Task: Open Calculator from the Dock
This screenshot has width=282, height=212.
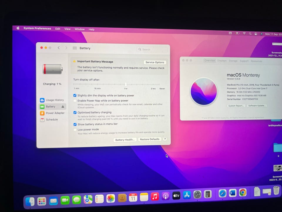Action: (208, 194)
